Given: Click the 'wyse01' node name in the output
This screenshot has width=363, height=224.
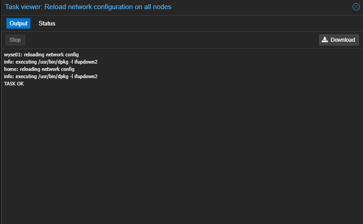Looking at the screenshot, I should 12,55.
